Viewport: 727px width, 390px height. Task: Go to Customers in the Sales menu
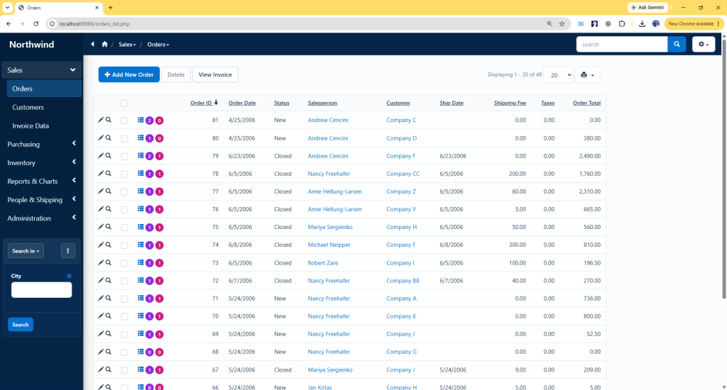click(x=28, y=107)
